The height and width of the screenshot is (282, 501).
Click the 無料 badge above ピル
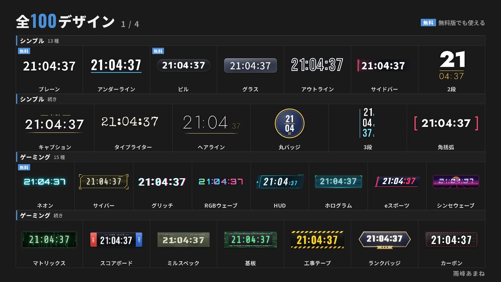pyautogui.click(x=158, y=51)
